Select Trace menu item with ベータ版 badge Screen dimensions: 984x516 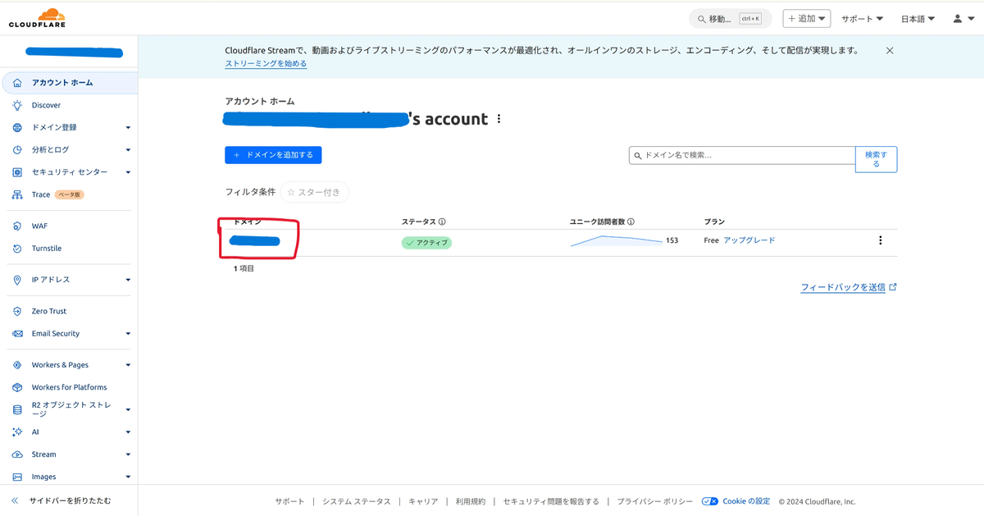(x=69, y=195)
